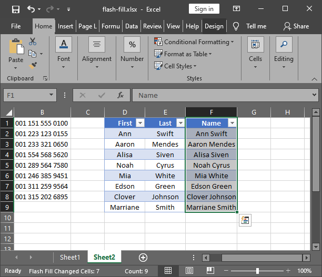The height and width of the screenshot is (277, 322).
Task: Click the next sheet navigation arrow
Action: (x=31, y=258)
